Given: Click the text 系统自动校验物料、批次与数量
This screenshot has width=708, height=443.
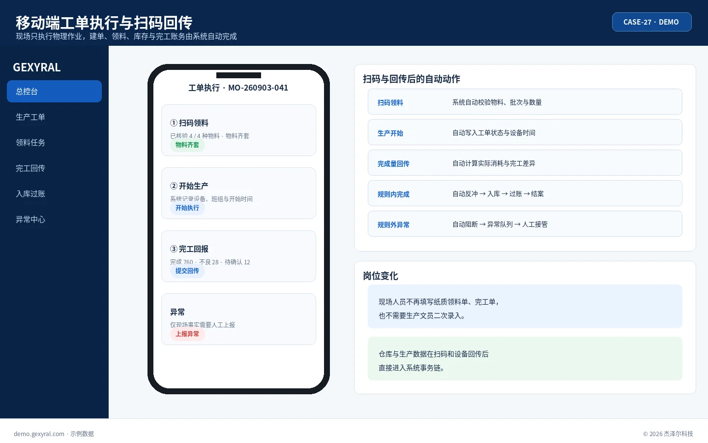Looking at the screenshot, I should click(497, 102).
